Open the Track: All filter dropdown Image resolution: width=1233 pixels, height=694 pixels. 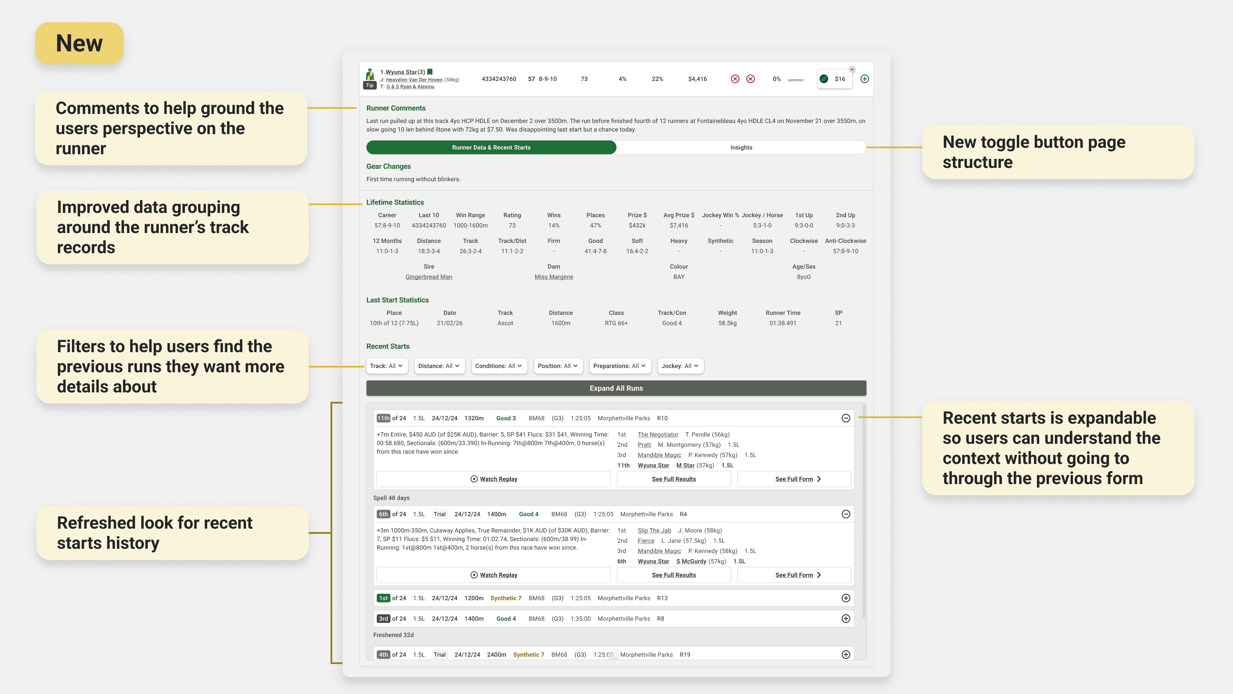pos(386,366)
